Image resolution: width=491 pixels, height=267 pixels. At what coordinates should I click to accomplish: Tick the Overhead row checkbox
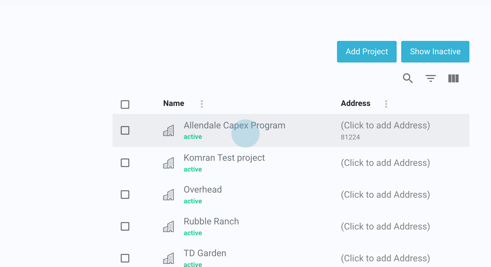[125, 195]
